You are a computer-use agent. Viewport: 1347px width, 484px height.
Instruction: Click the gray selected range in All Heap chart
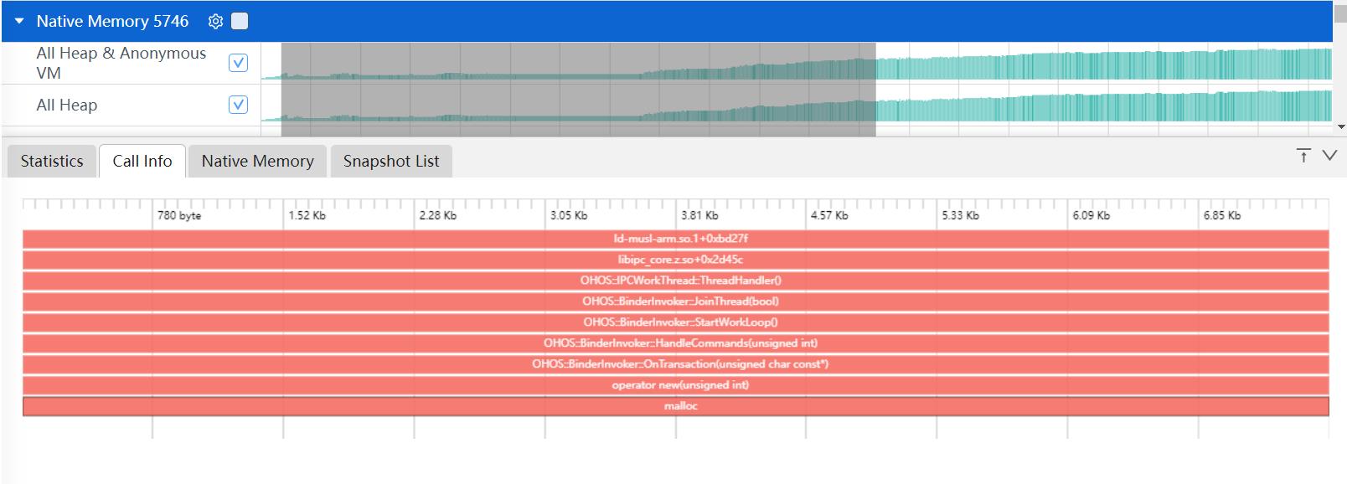click(578, 106)
